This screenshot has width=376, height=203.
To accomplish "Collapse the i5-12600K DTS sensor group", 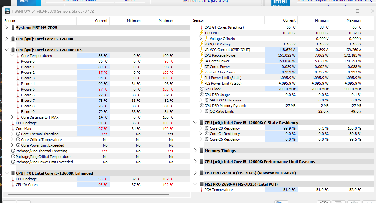I will point(7,50).
